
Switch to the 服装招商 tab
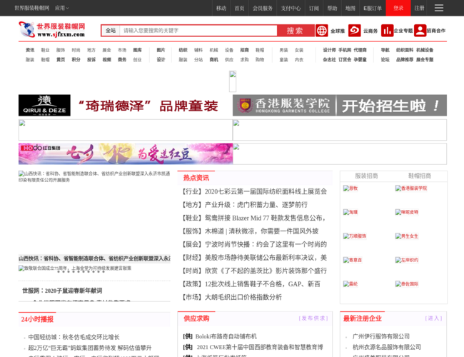click(366, 176)
